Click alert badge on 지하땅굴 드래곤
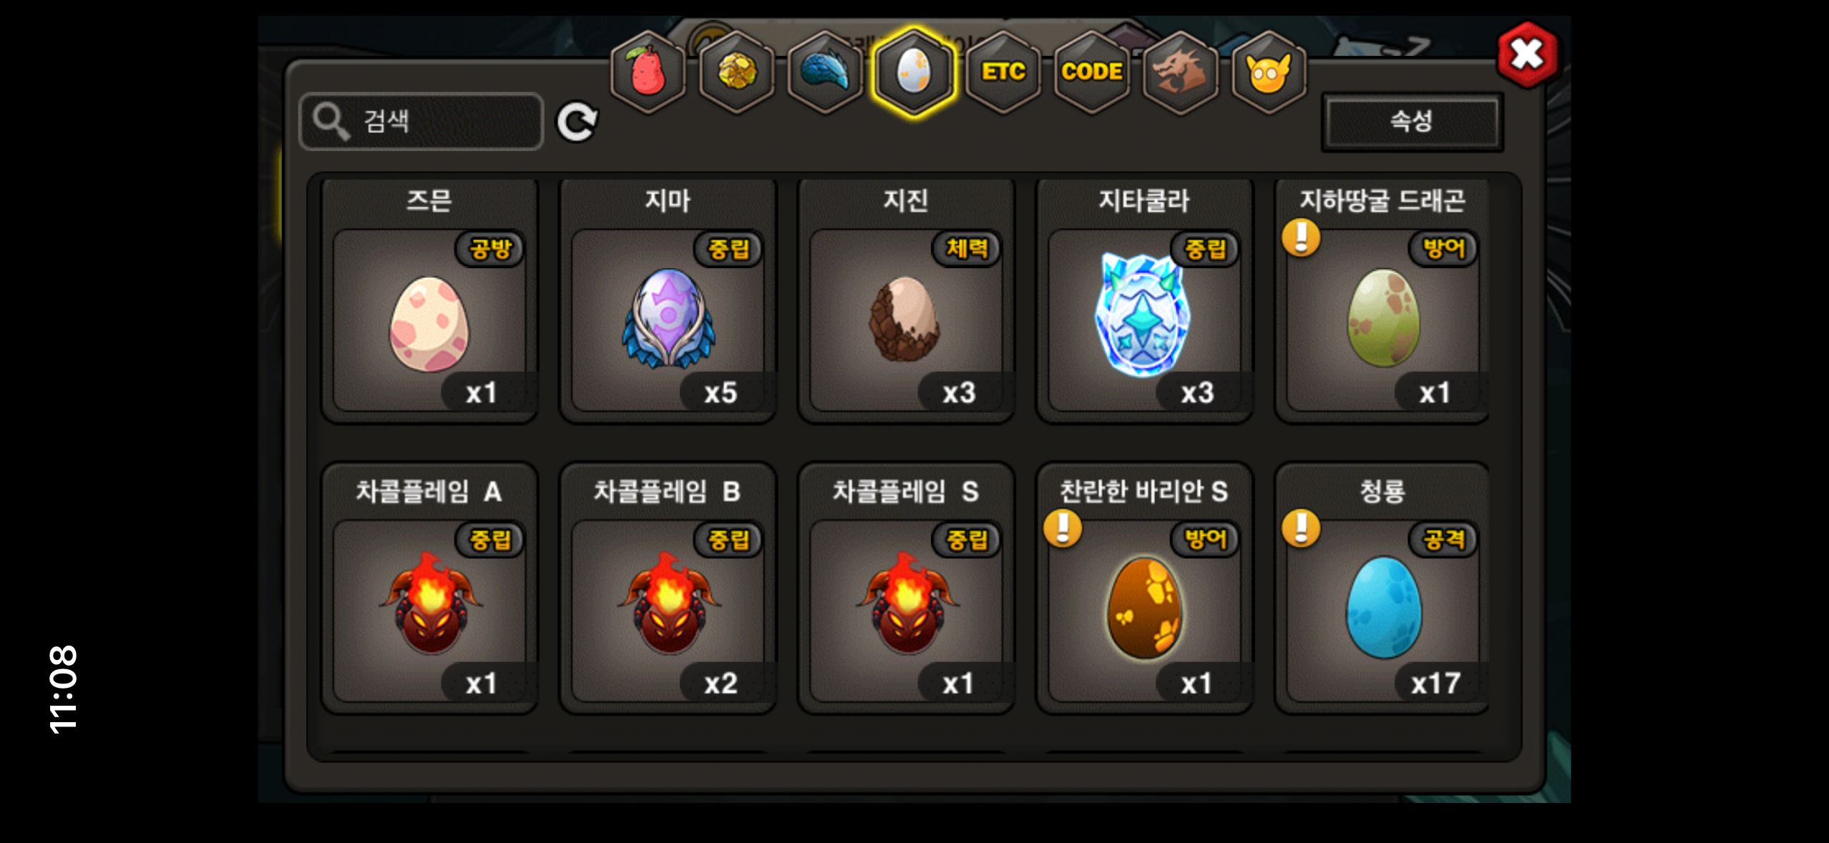 point(1301,237)
